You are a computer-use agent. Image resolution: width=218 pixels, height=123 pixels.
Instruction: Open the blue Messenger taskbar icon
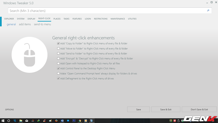(x=68, y=121)
